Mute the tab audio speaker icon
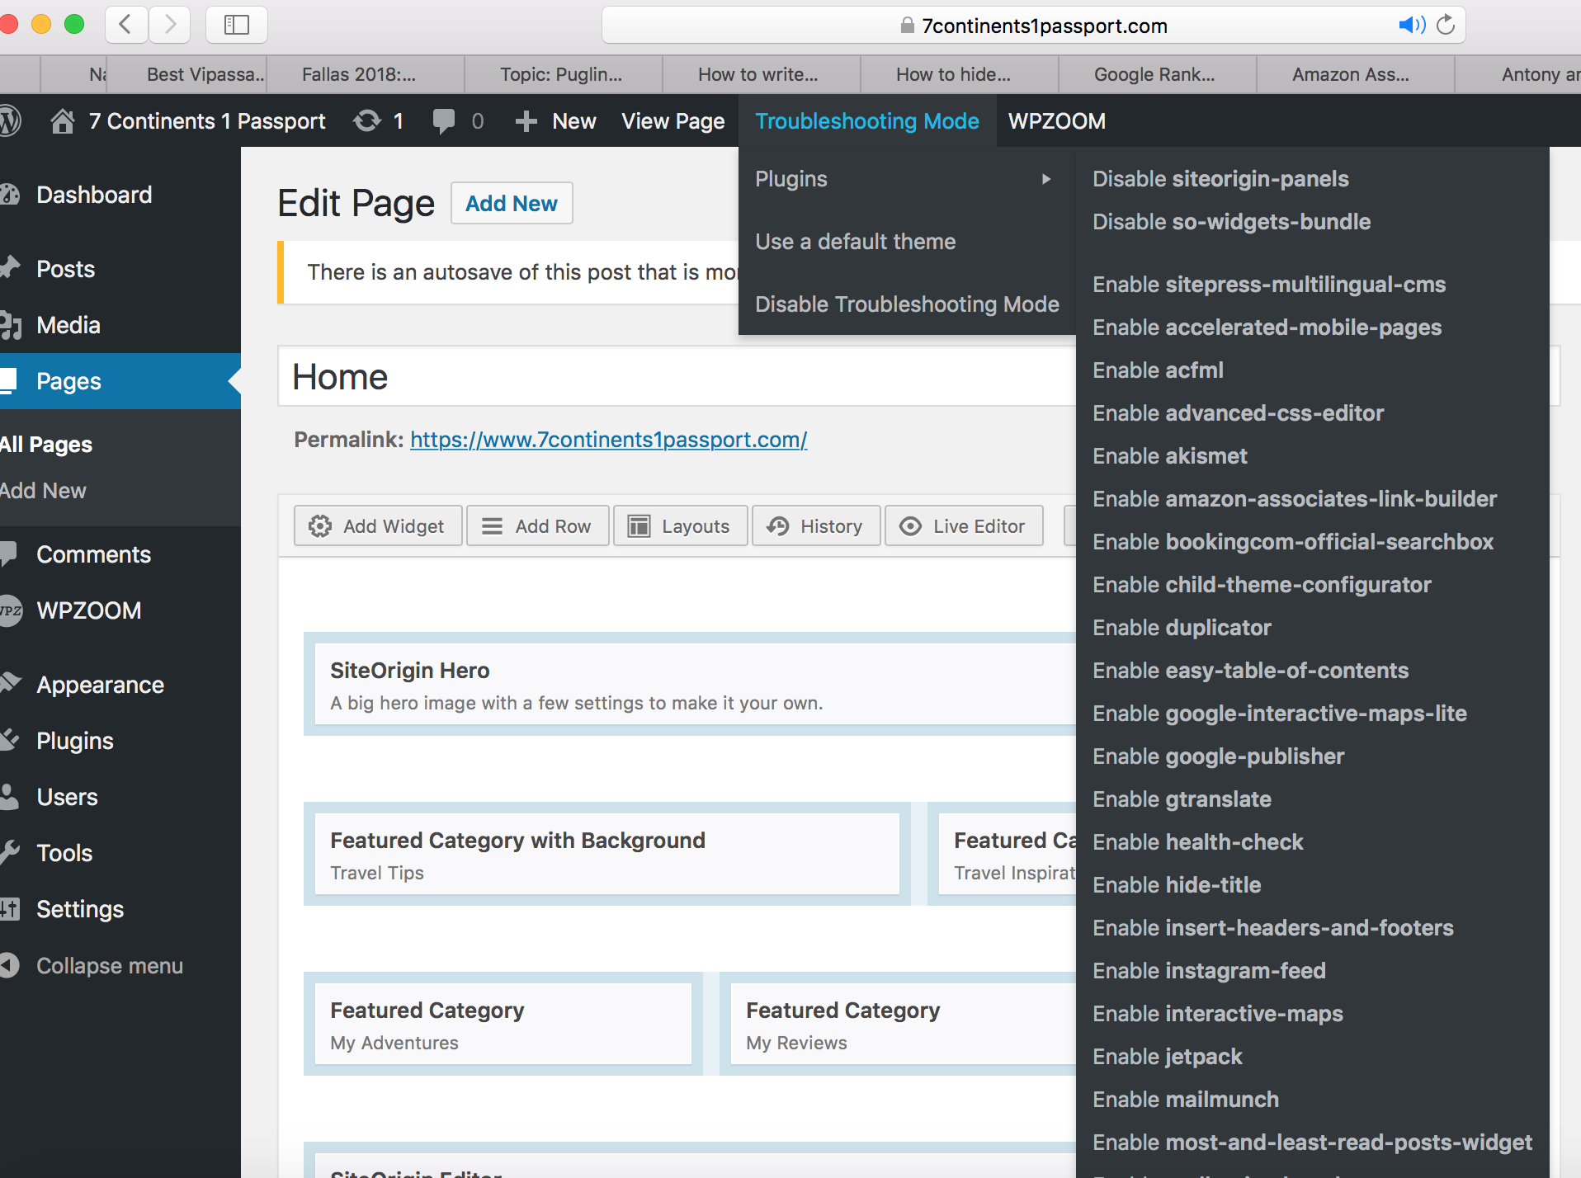 [1412, 25]
